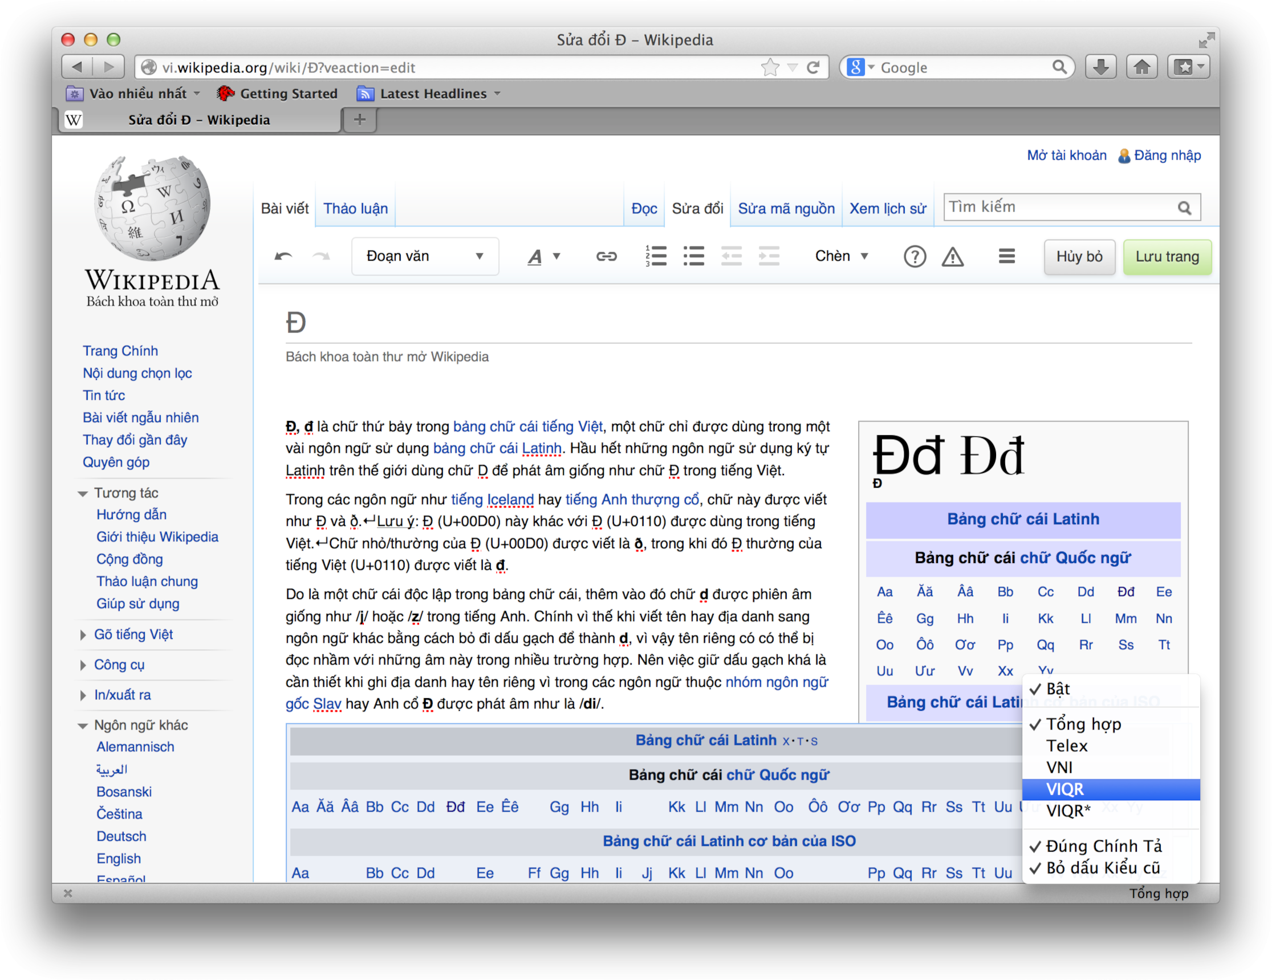Open search engine selector dropdown
The height and width of the screenshot is (980, 1272).
861,67
